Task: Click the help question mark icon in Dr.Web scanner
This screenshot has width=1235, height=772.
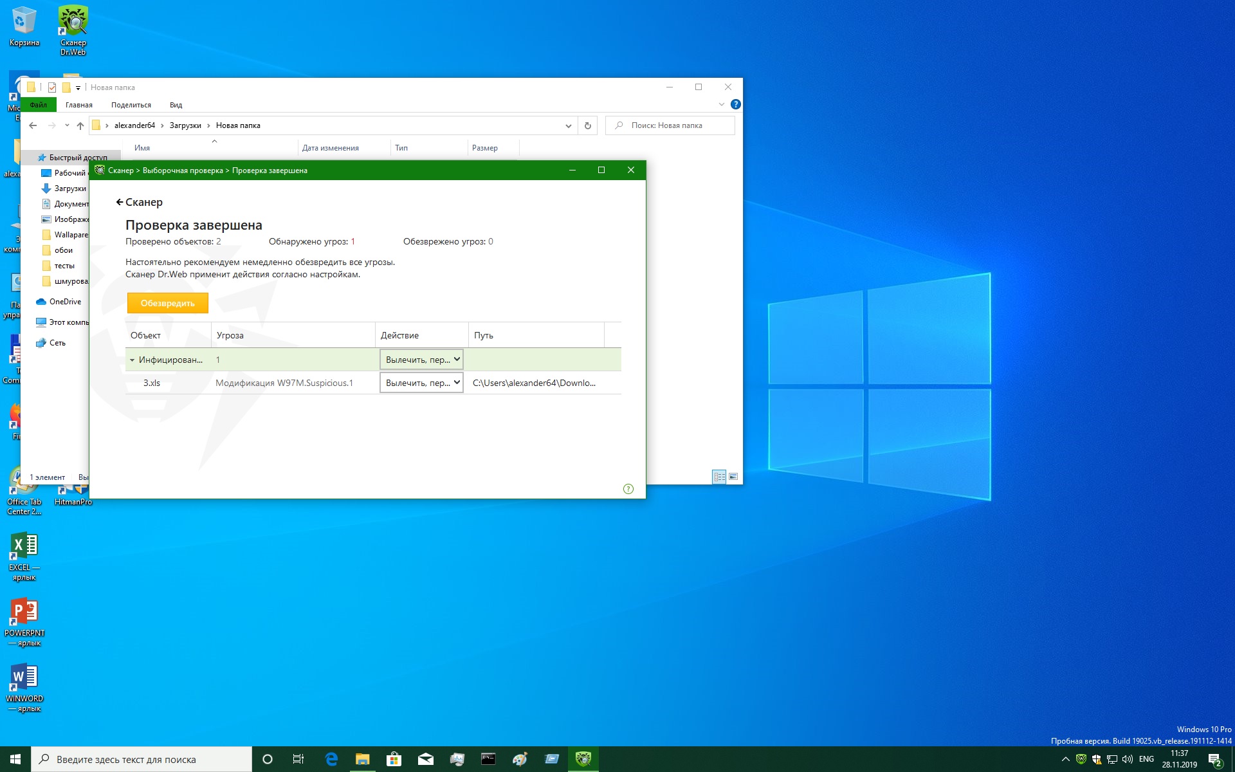Action: (628, 489)
